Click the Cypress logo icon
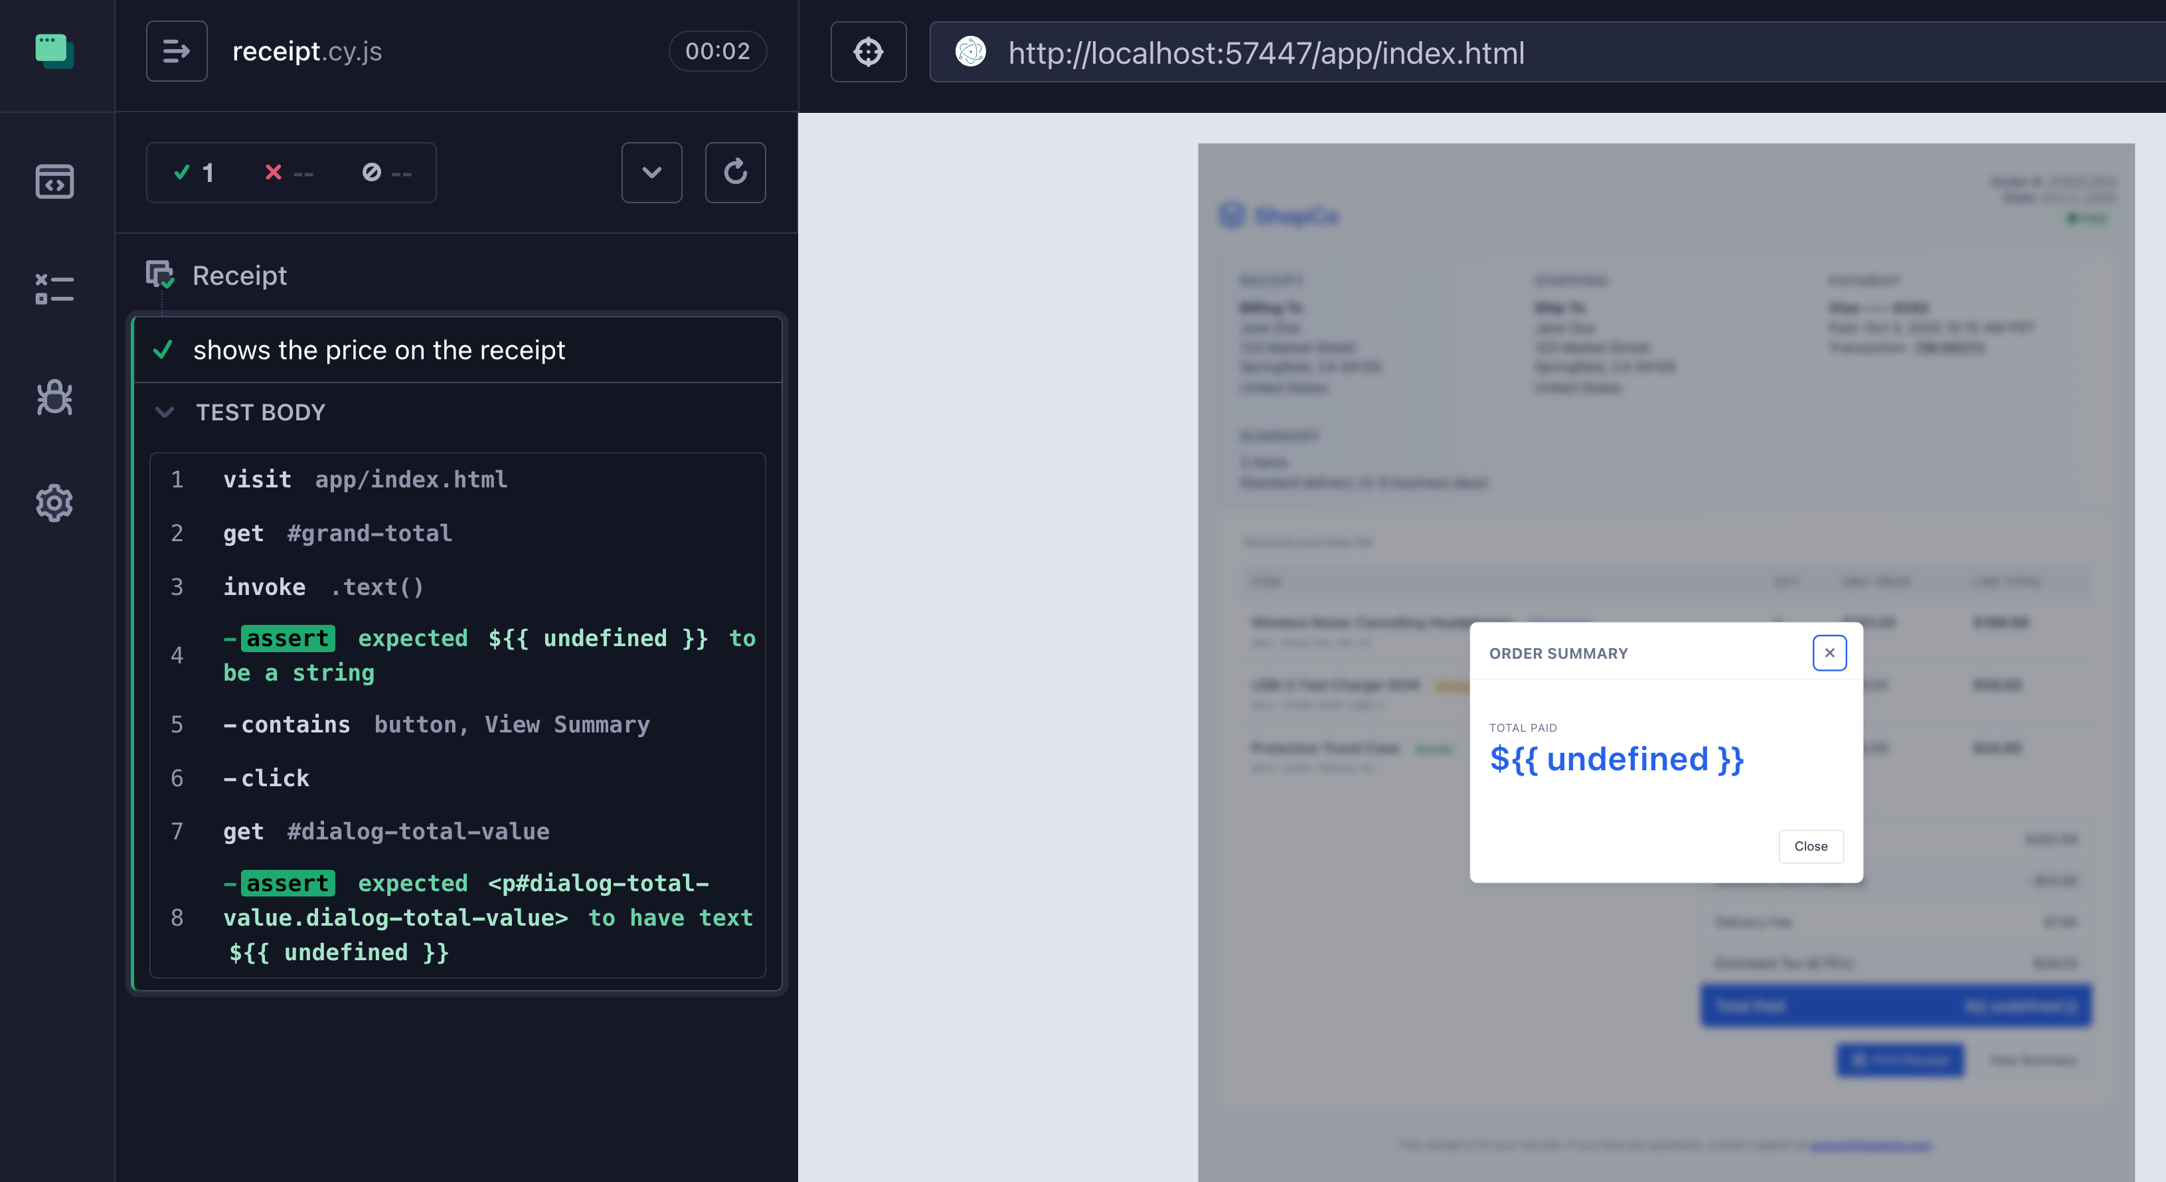Image resolution: width=2166 pixels, height=1182 pixels. point(54,51)
